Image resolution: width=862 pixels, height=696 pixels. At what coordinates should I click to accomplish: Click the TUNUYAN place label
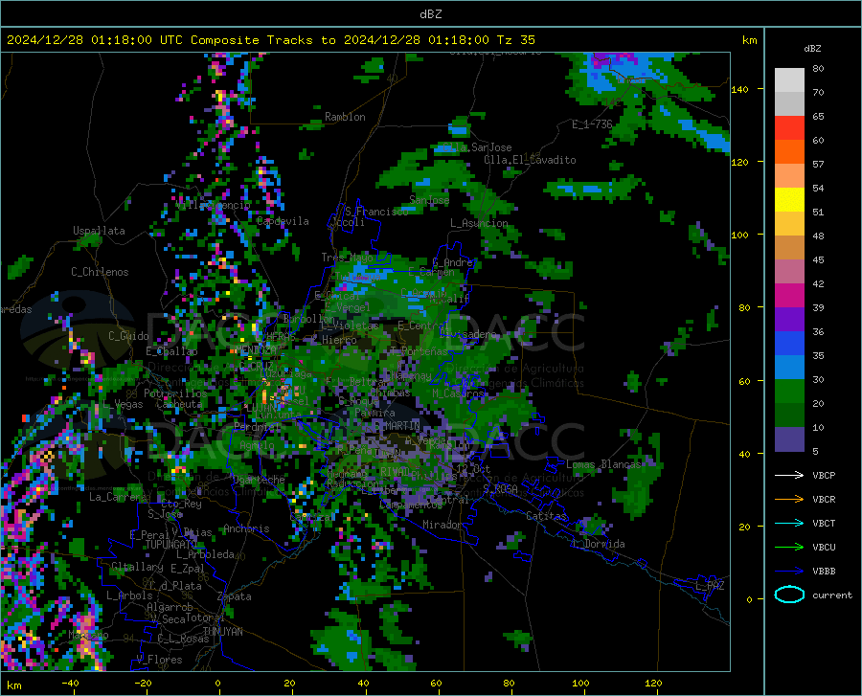[x=222, y=631]
